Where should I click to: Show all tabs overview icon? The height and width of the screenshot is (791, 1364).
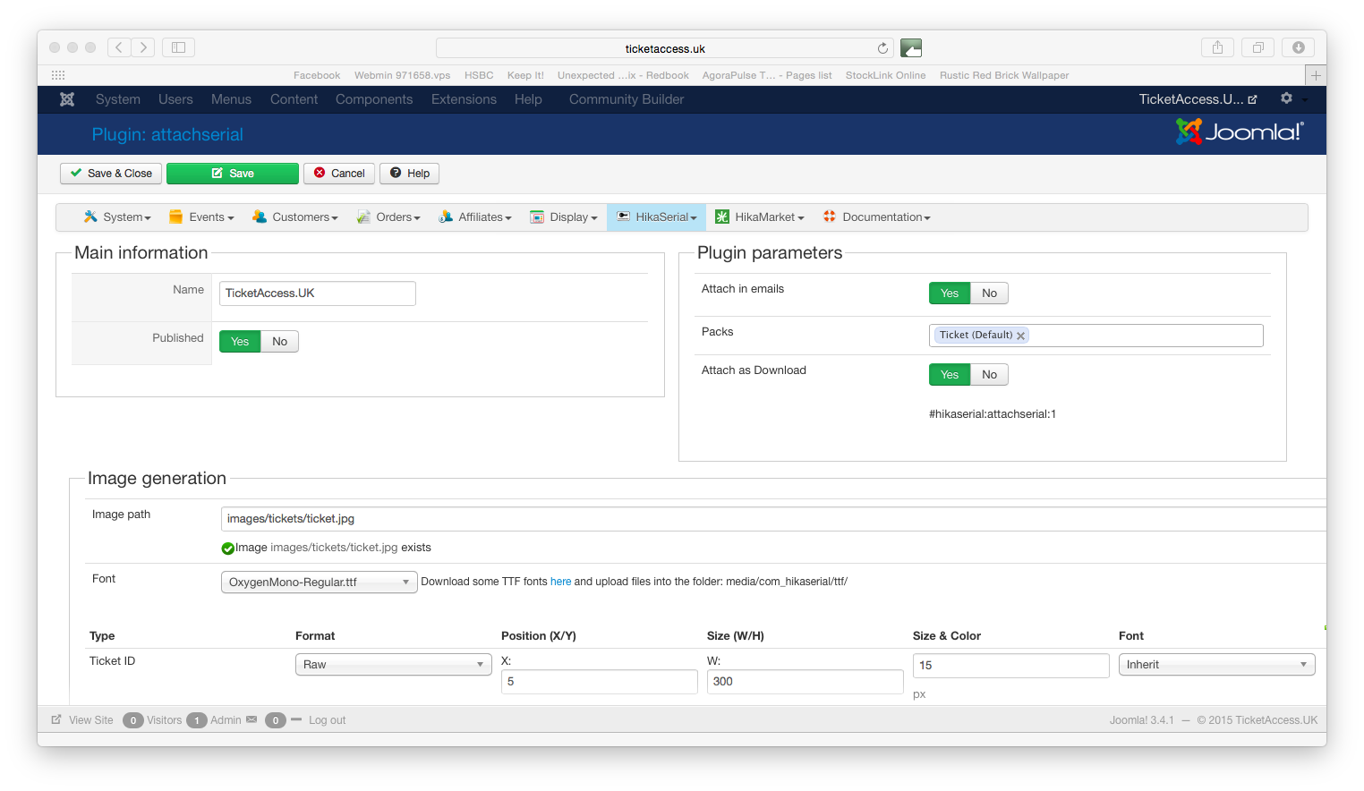click(x=1257, y=47)
